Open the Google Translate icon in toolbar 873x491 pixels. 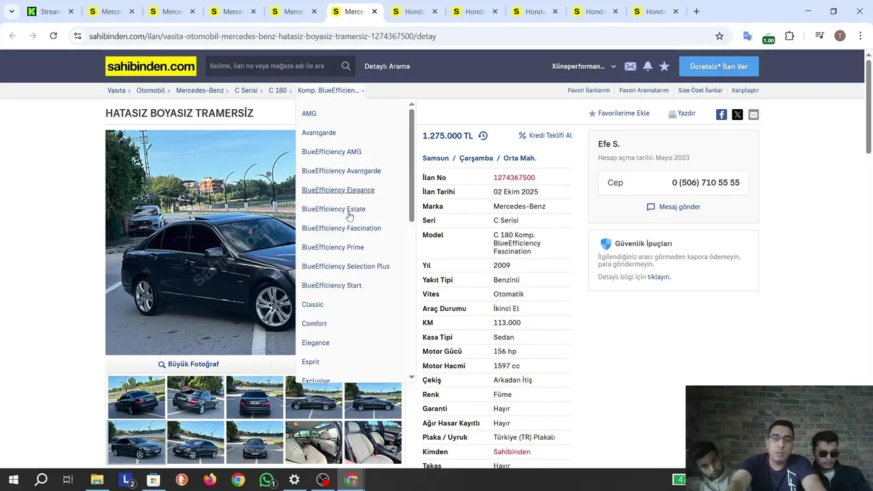coord(748,36)
